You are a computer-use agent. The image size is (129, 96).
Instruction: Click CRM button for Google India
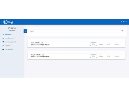[x=93, y=56]
